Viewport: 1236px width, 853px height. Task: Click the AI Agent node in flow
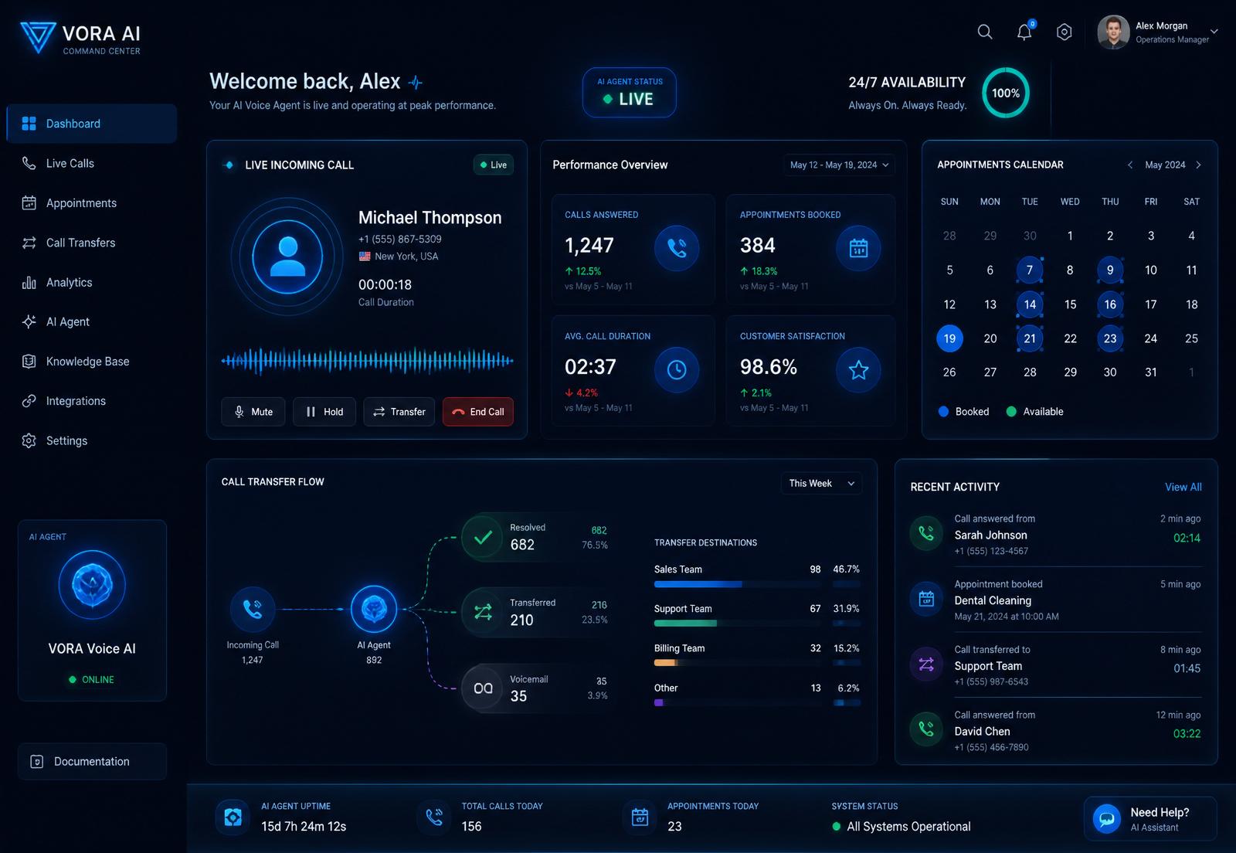[x=374, y=610]
